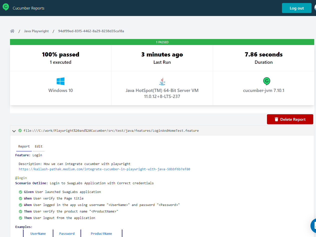
Task: Switch to the Report tab
Action: 24,146
